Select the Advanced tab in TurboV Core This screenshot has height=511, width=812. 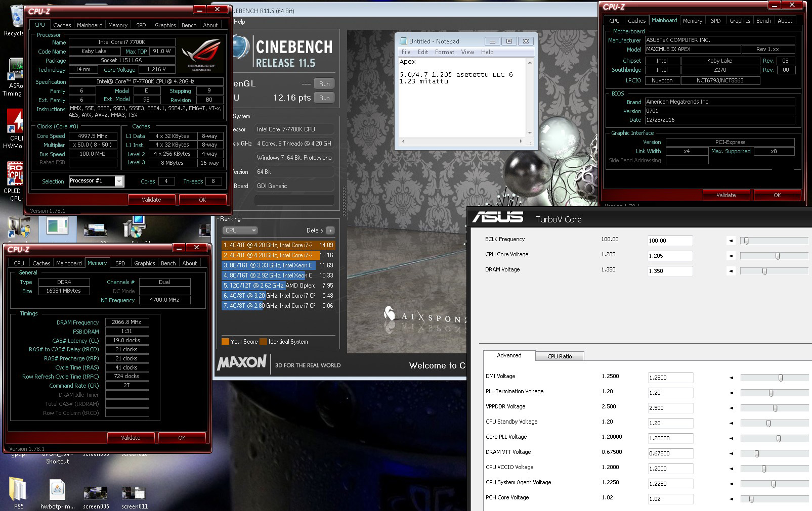[x=509, y=355]
